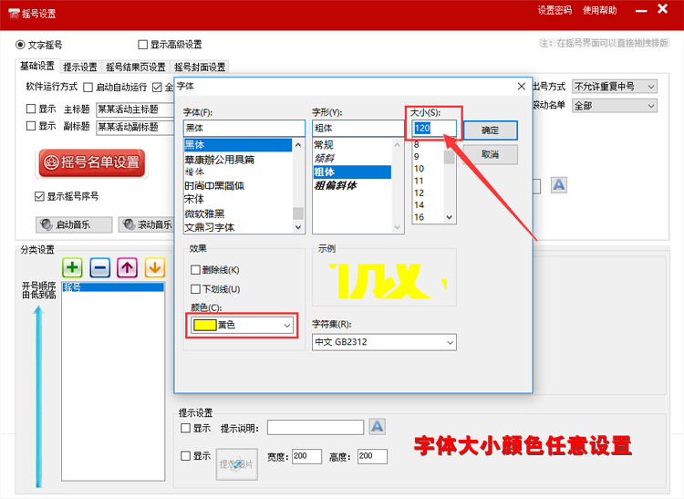Open the 出号方式 dropdown
Image resolution: width=684 pixels, height=499 pixels.
(614, 87)
